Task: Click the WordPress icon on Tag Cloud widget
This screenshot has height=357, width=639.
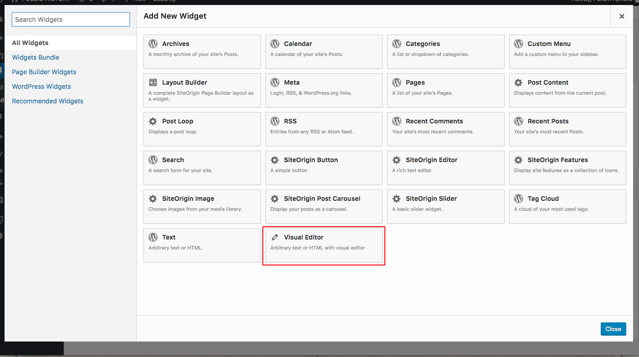Action: tap(518, 199)
